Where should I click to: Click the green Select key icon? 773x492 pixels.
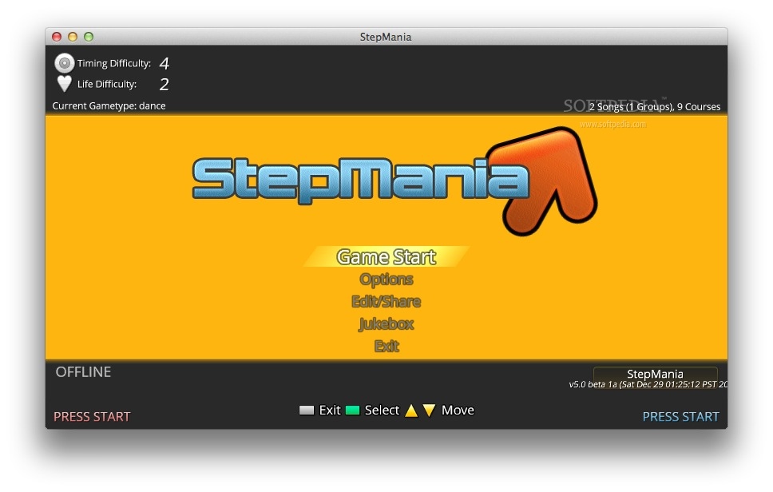click(x=352, y=411)
